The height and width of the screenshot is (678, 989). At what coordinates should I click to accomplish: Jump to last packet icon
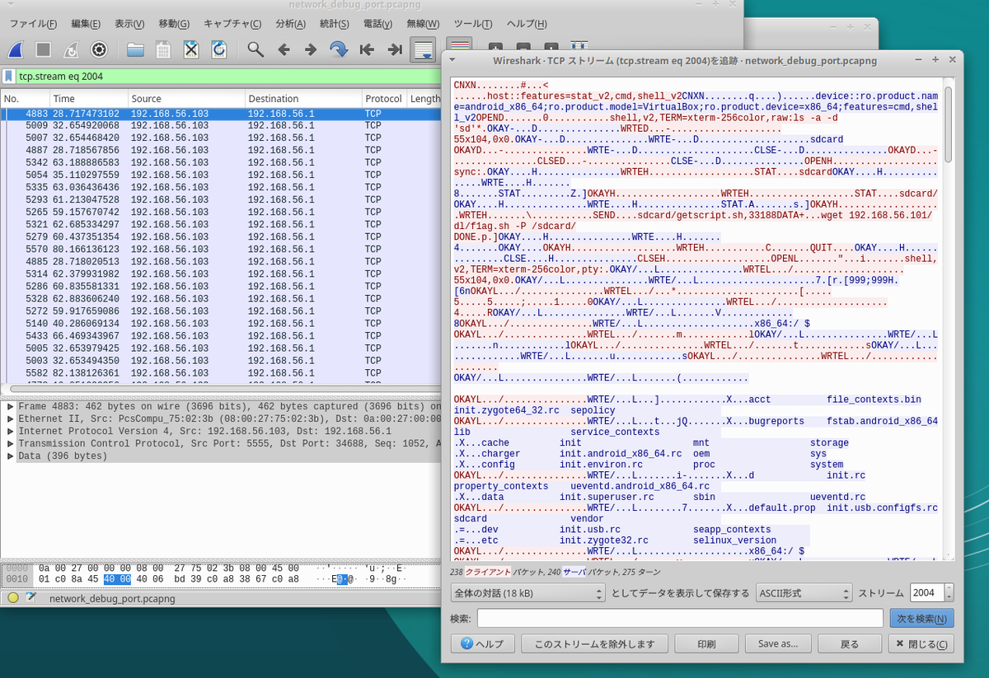coord(395,49)
